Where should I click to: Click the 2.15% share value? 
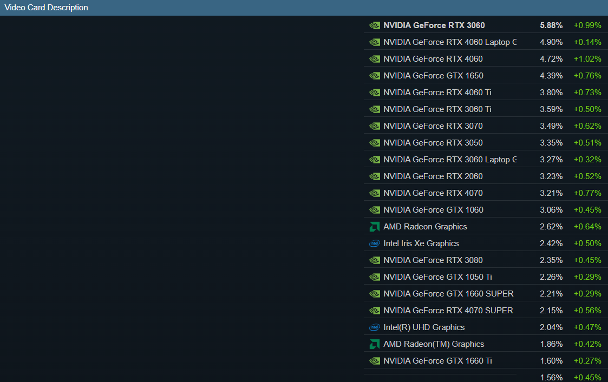tap(551, 311)
